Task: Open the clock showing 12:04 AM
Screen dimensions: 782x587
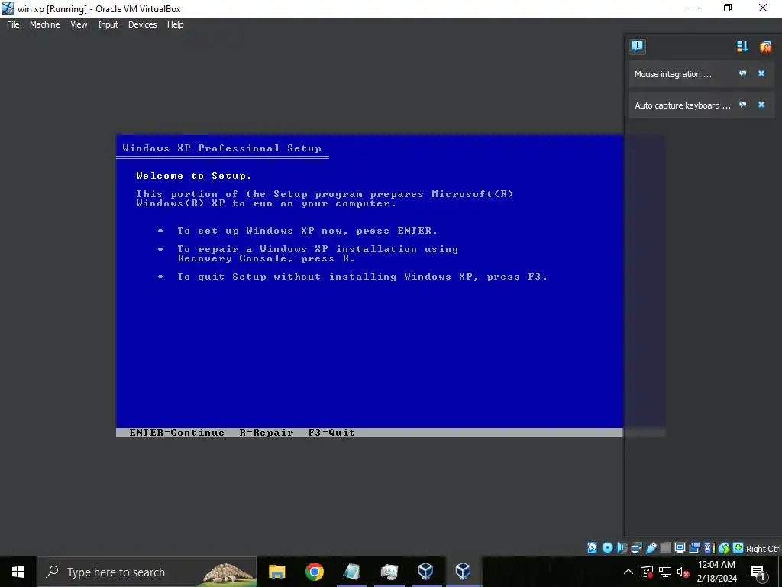Action: pyautogui.click(x=716, y=572)
